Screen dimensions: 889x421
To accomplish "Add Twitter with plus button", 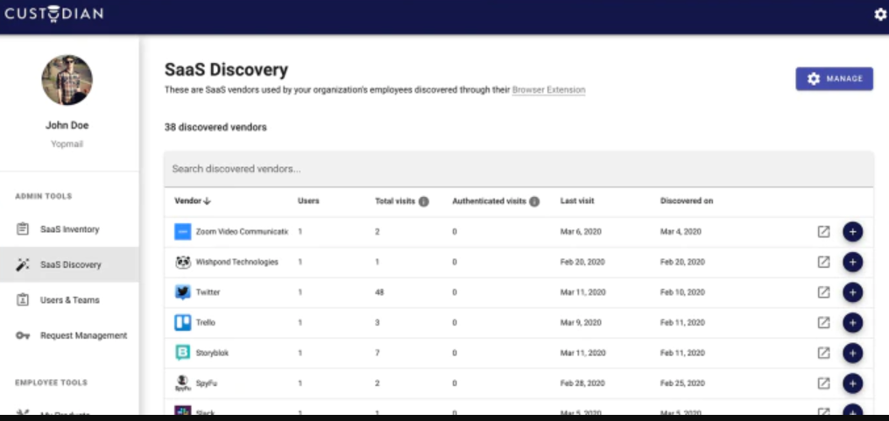I will coord(853,292).
